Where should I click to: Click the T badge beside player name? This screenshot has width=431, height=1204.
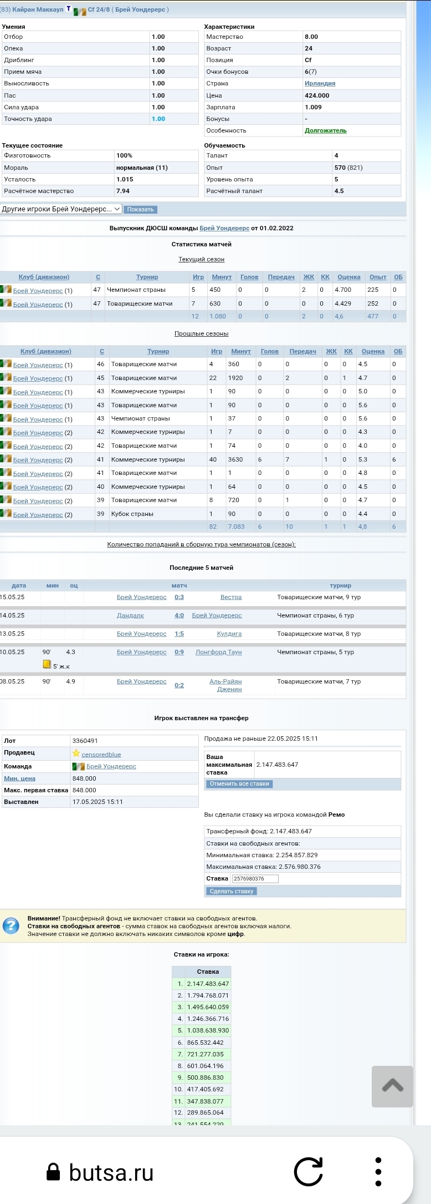tap(68, 9)
